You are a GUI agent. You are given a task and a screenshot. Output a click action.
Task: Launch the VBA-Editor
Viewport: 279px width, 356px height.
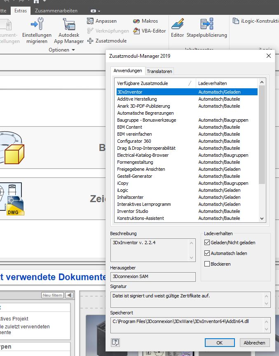tap(149, 31)
